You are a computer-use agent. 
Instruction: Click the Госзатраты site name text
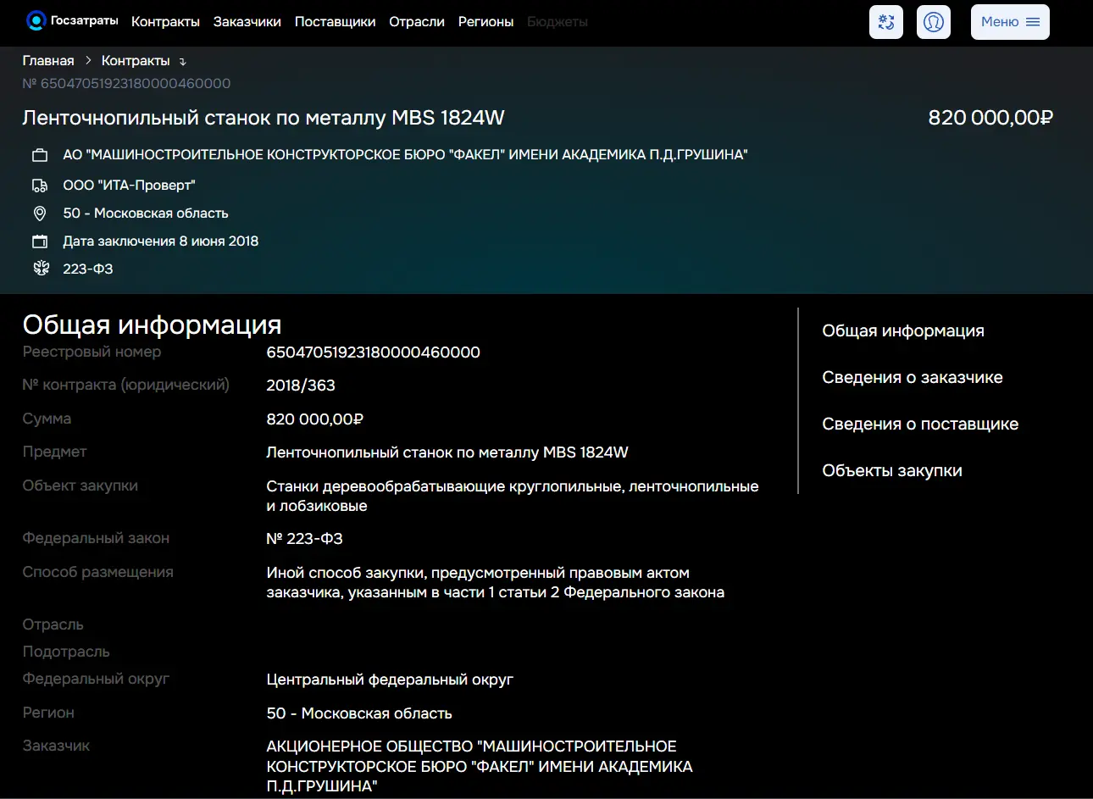85,20
